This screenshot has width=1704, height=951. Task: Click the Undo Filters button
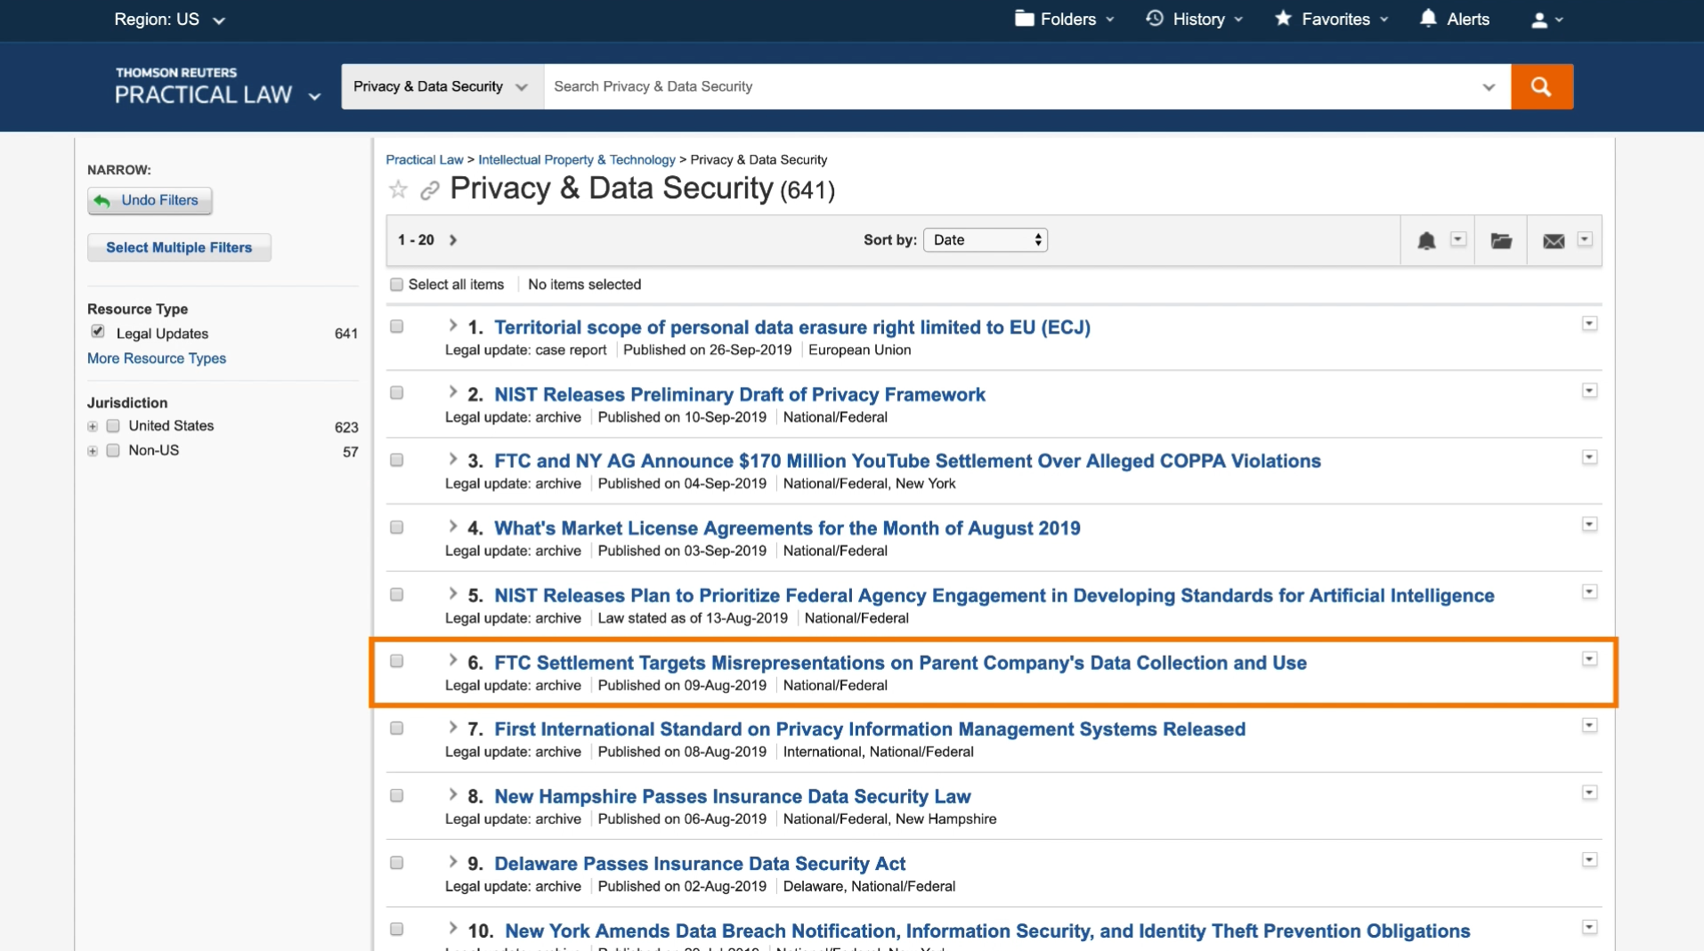point(150,200)
